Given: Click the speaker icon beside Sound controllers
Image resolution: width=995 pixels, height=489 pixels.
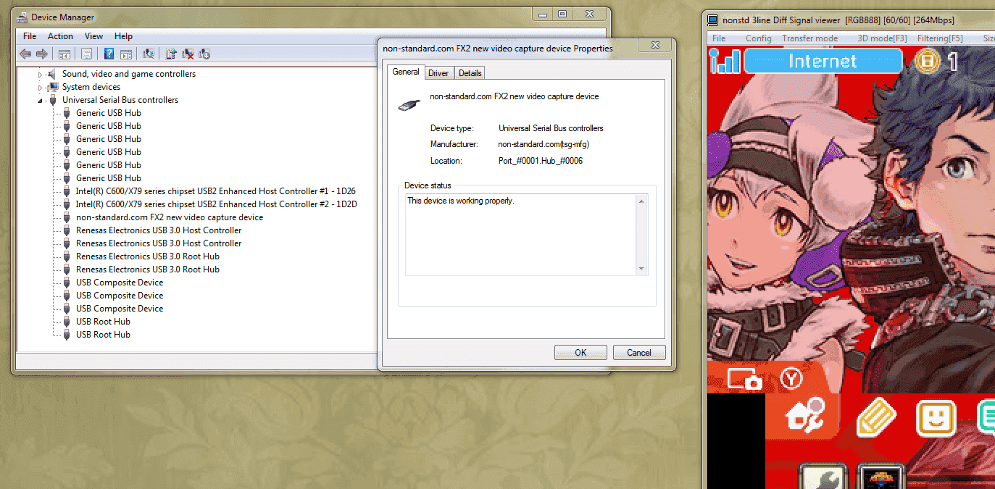Looking at the screenshot, I should tap(51, 74).
